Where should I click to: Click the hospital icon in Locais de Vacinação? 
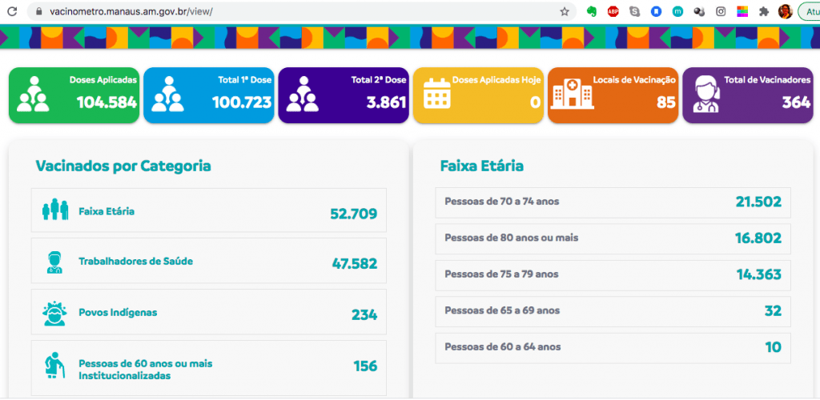point(572,94)
